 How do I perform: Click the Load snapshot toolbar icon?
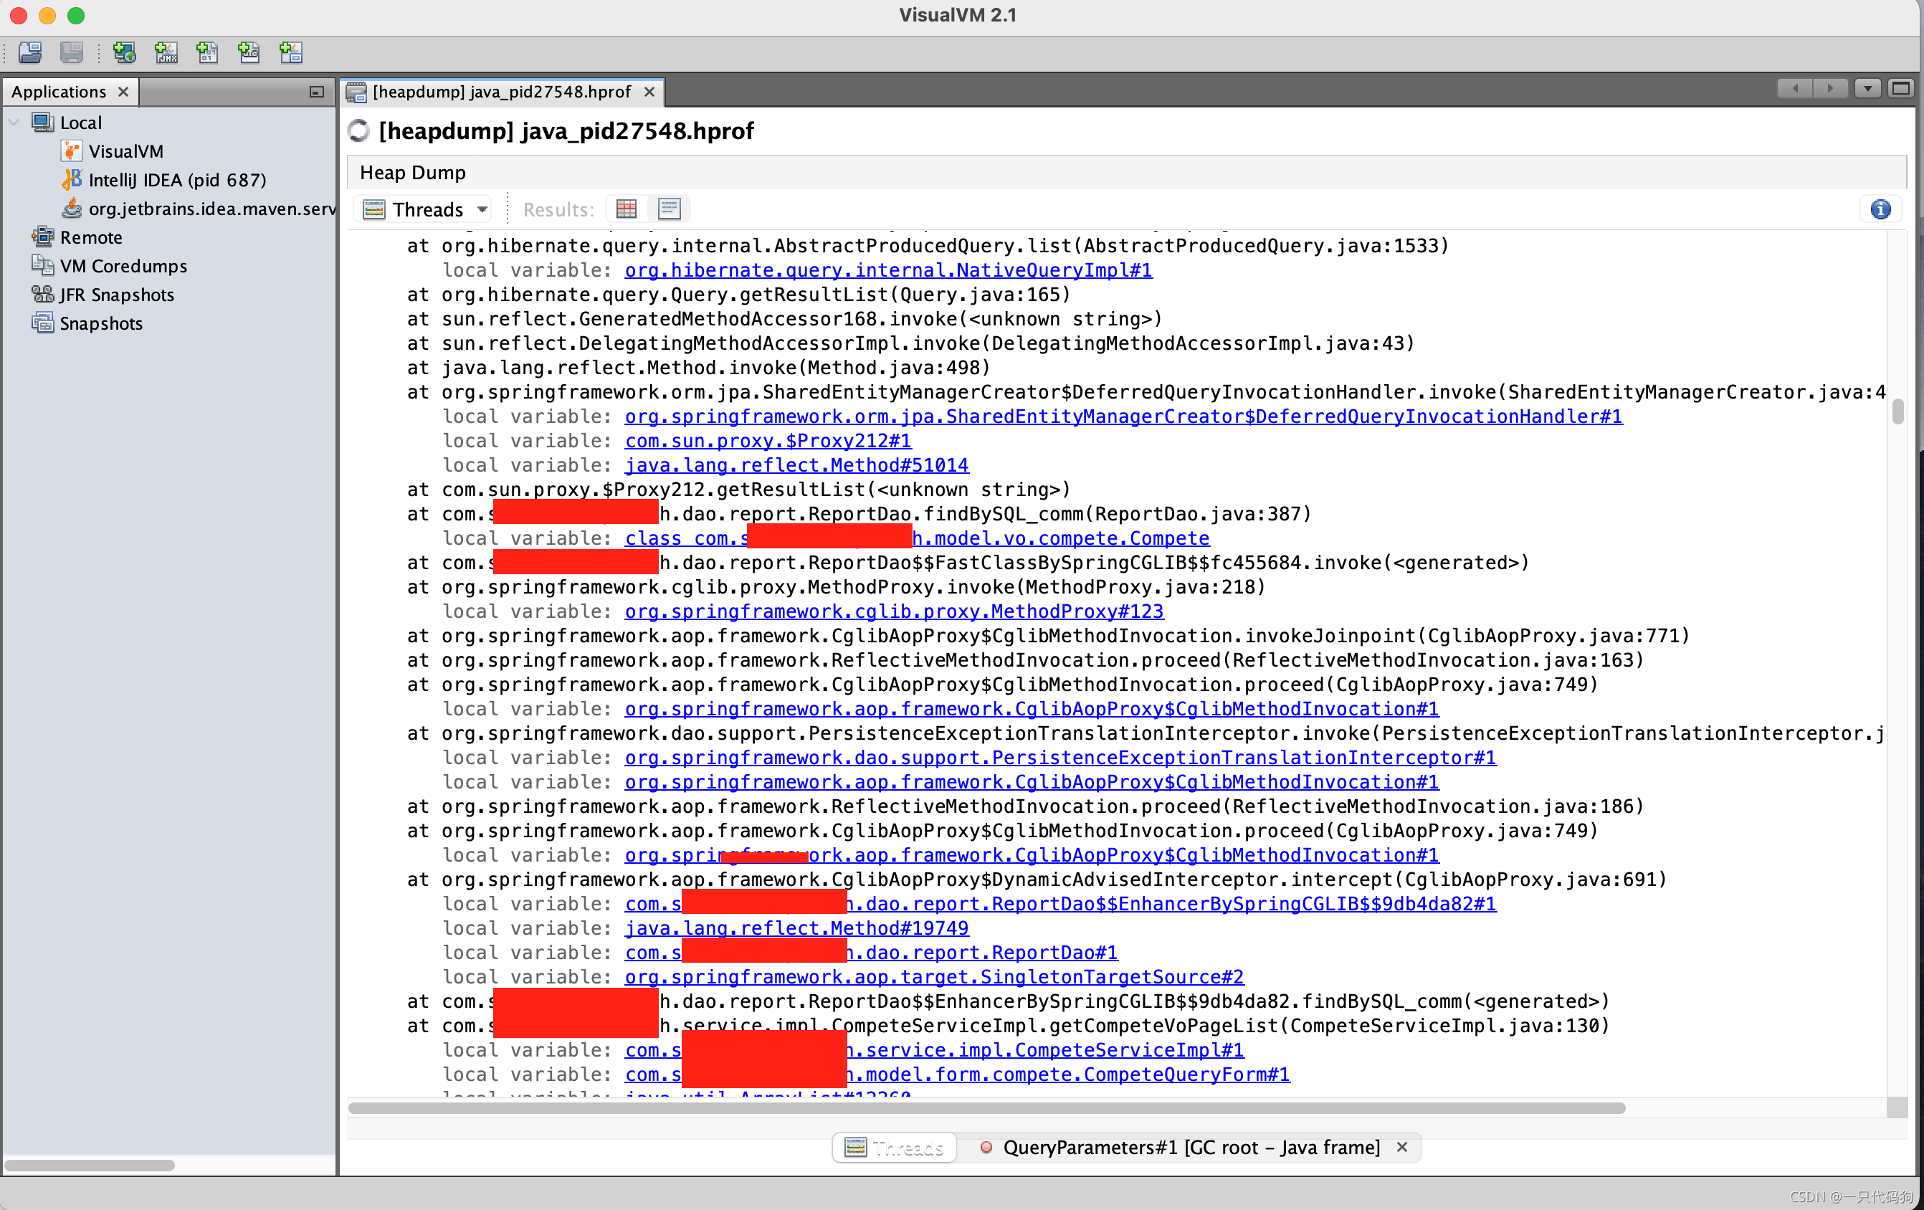coord(30,53)
